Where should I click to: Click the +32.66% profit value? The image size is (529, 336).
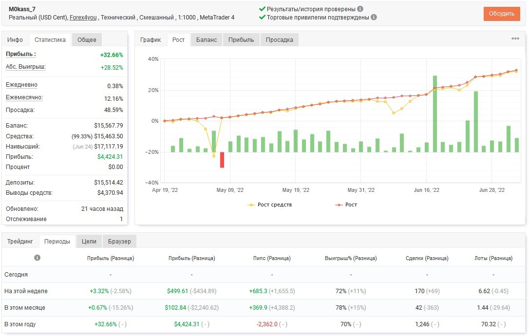tap(112, 55)
